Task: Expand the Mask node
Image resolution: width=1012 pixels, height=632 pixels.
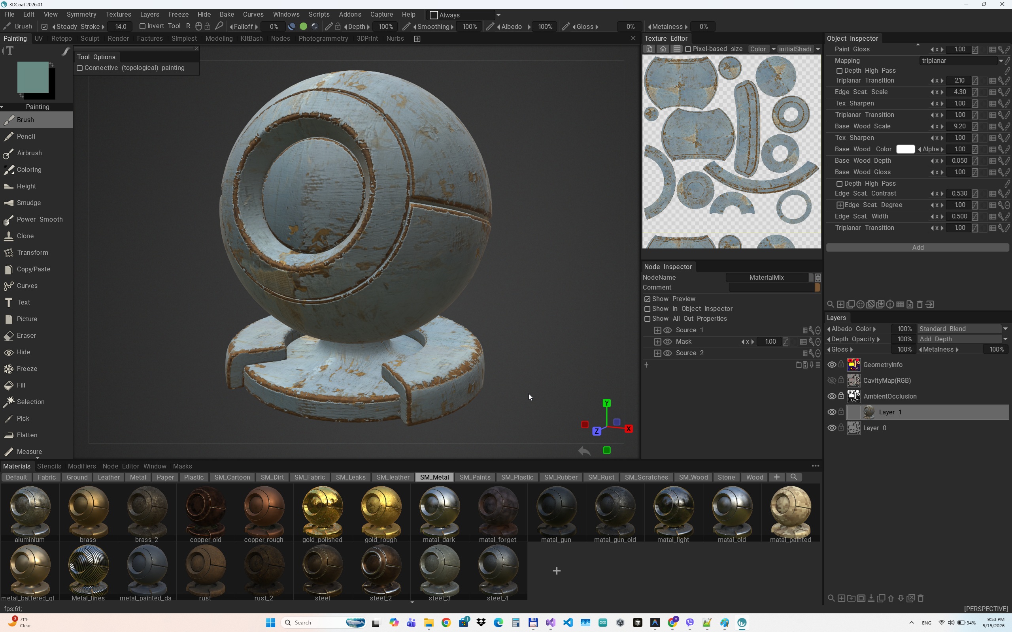Action: [x=657, y=342]
